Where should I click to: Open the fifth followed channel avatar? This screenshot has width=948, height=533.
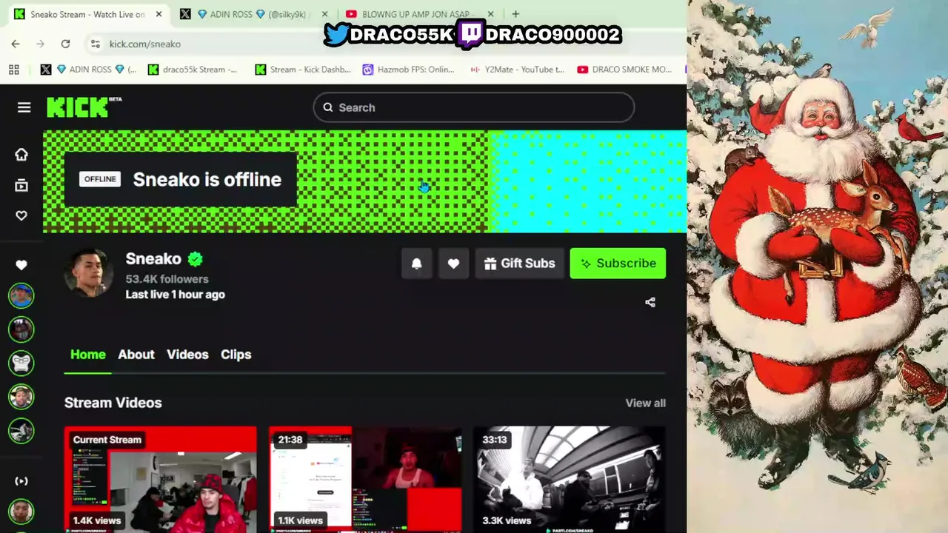coord(21,430)
